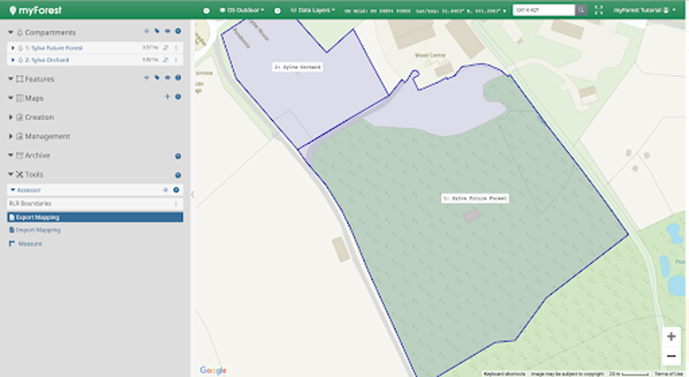Click Import Mapping link
This screenshot has height=377, width=689.
[38, 230]
